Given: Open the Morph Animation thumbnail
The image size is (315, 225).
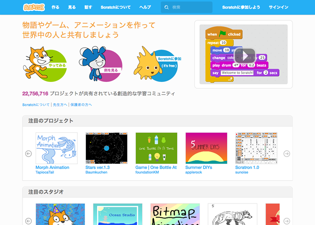Looking at the screenshot, I should coord(57,148).
